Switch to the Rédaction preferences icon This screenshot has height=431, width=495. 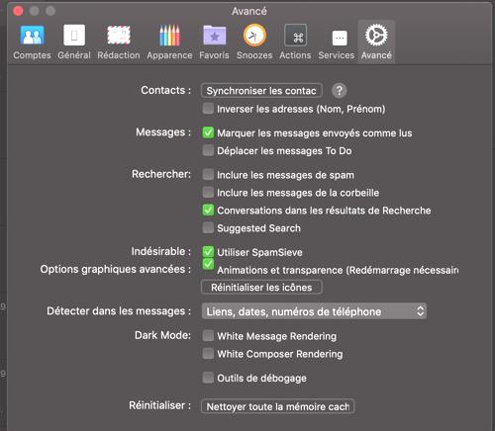point(119,43)
